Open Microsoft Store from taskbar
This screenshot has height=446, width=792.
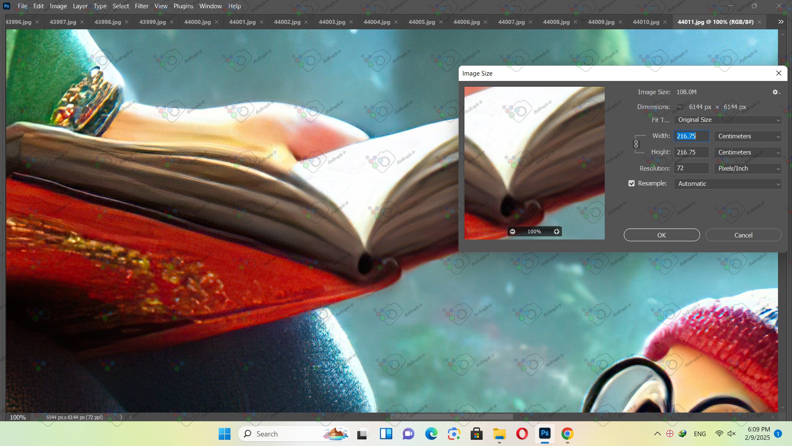476,434
